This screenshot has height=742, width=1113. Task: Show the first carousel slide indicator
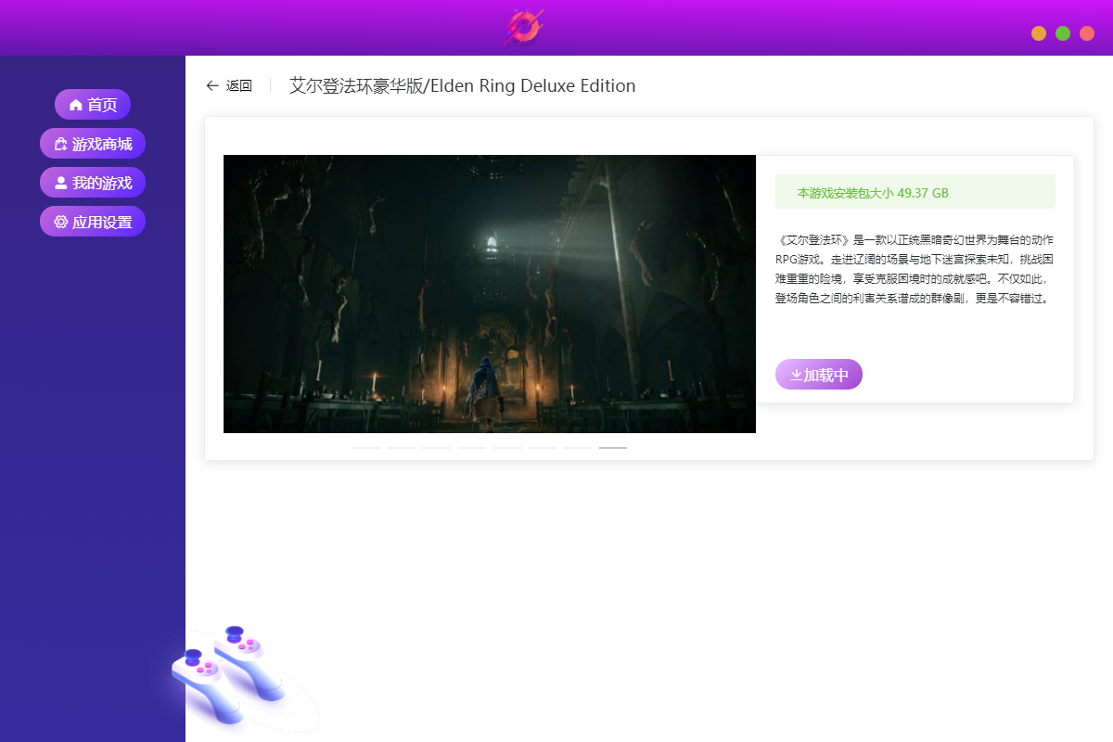[366, 447]
